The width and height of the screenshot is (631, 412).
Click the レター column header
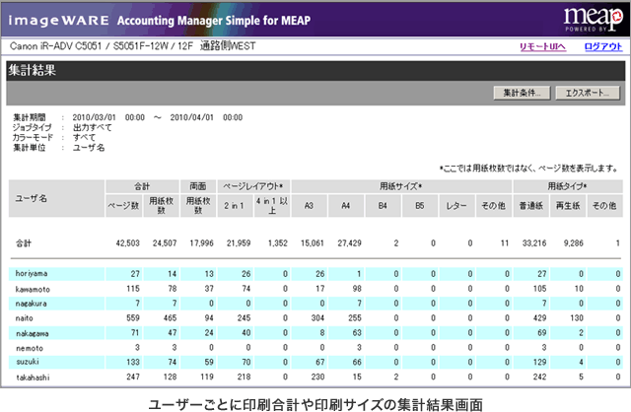[456, 204]
